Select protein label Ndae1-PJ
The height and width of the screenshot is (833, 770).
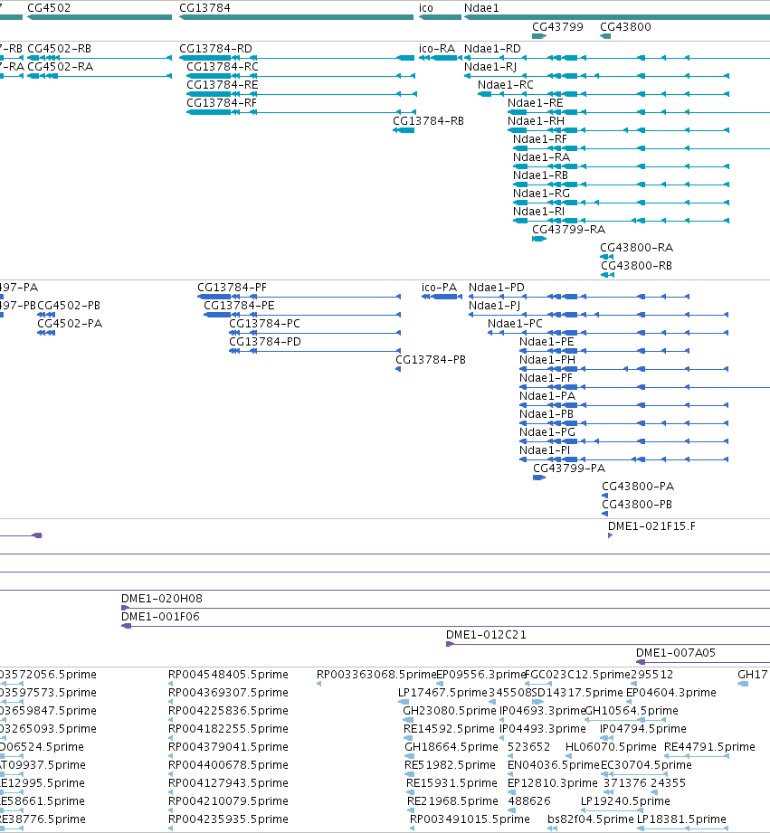point(494,306)
